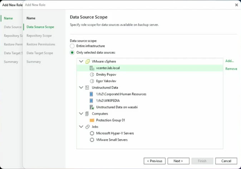The width and height of the screenshot is (241, 169).
Task: Open the Data Target Scope step
Action: 40,53
